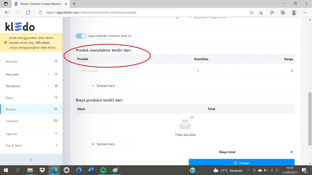Click the Kuantitas quantity input field
The height and width of the screenshot is (175, 312).
(x=205, y=70)
